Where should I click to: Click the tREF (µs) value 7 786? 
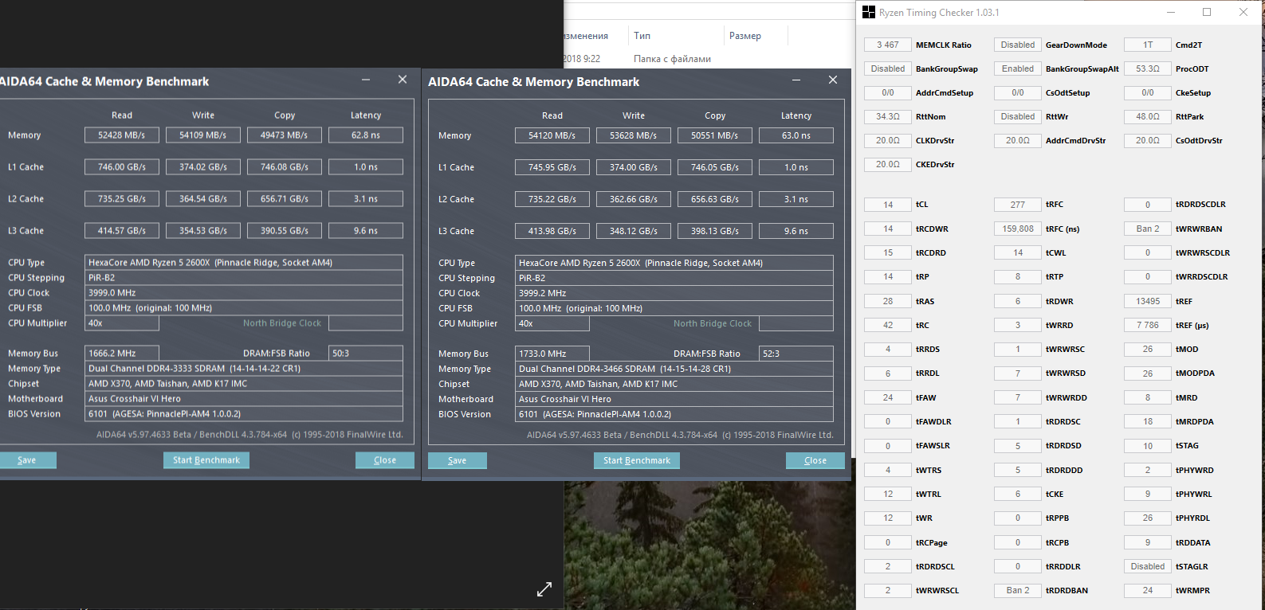click(x=1148, y=325)
